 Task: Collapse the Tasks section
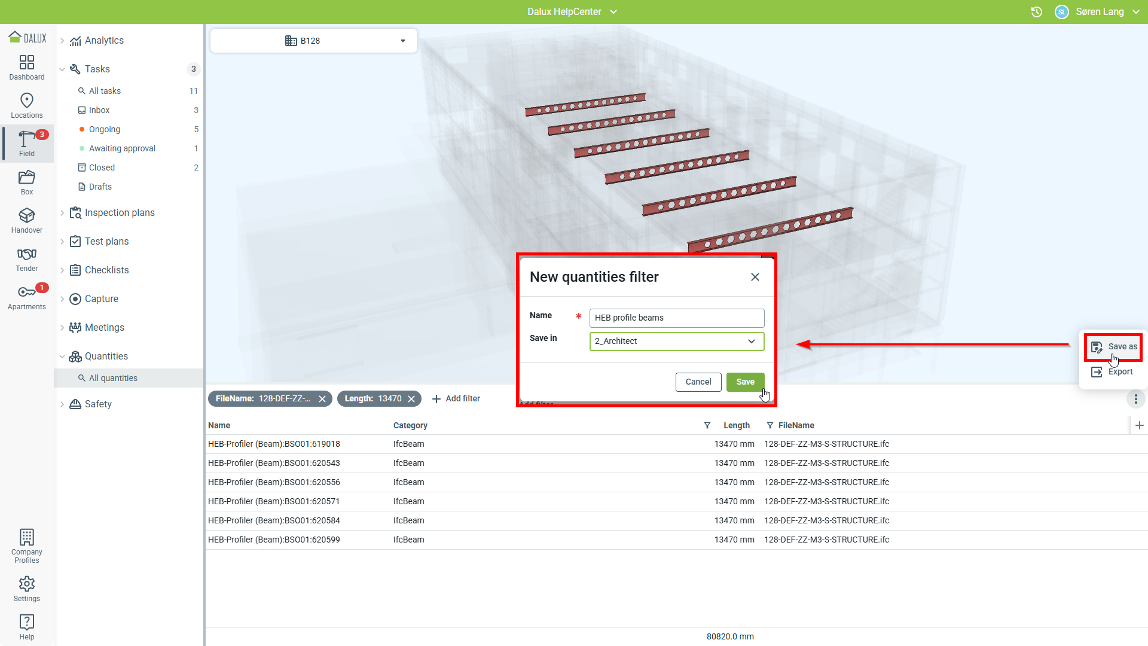(x=62, y=69)
